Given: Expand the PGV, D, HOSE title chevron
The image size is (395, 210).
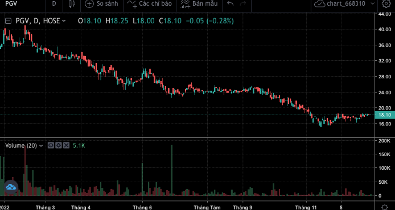Looking at the screenshot, I should coord(64,21).
